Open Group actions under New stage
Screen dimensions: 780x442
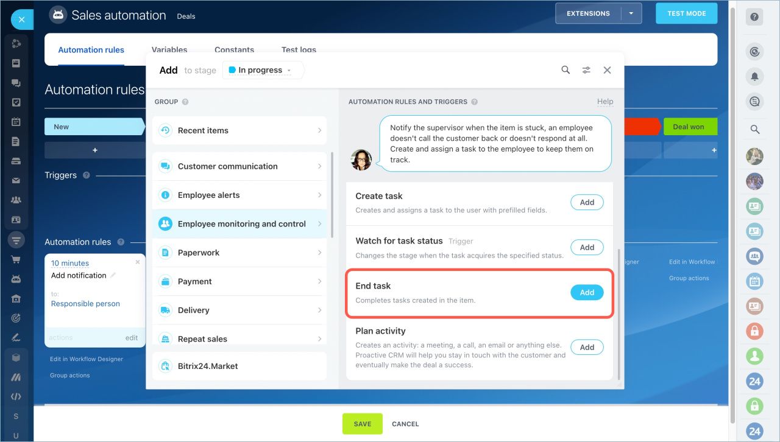(x=70, y=376)
